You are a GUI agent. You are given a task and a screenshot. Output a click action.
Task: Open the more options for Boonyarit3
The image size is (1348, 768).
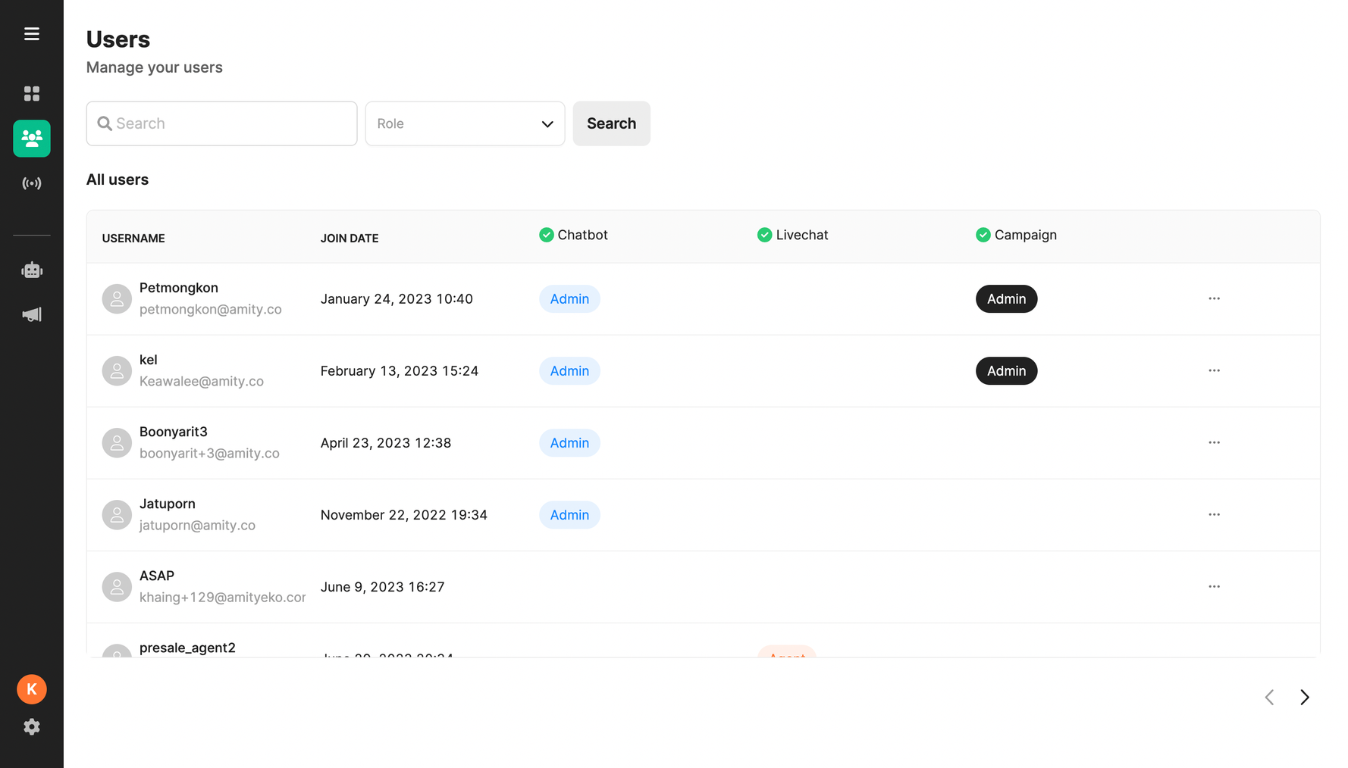pos(1214,442)
